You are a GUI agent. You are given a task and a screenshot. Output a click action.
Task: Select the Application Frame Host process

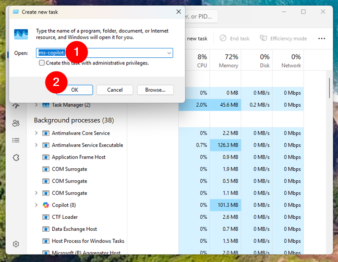point(78,157)
